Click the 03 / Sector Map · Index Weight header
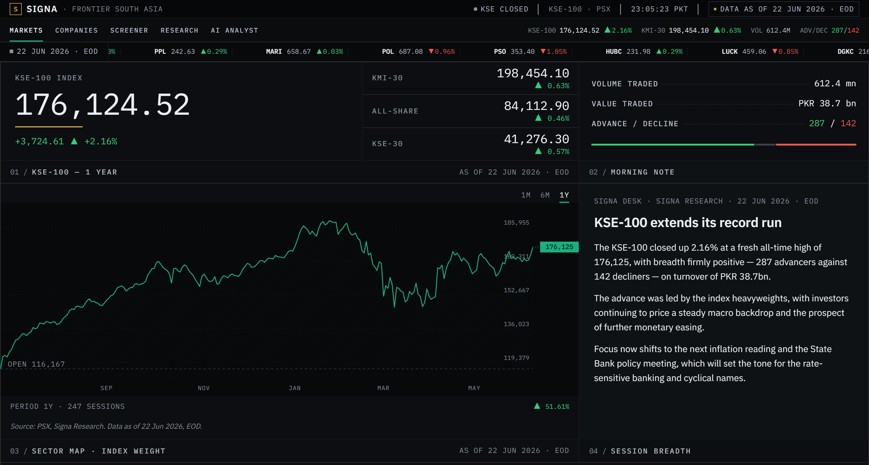 [x=88, y=451]
